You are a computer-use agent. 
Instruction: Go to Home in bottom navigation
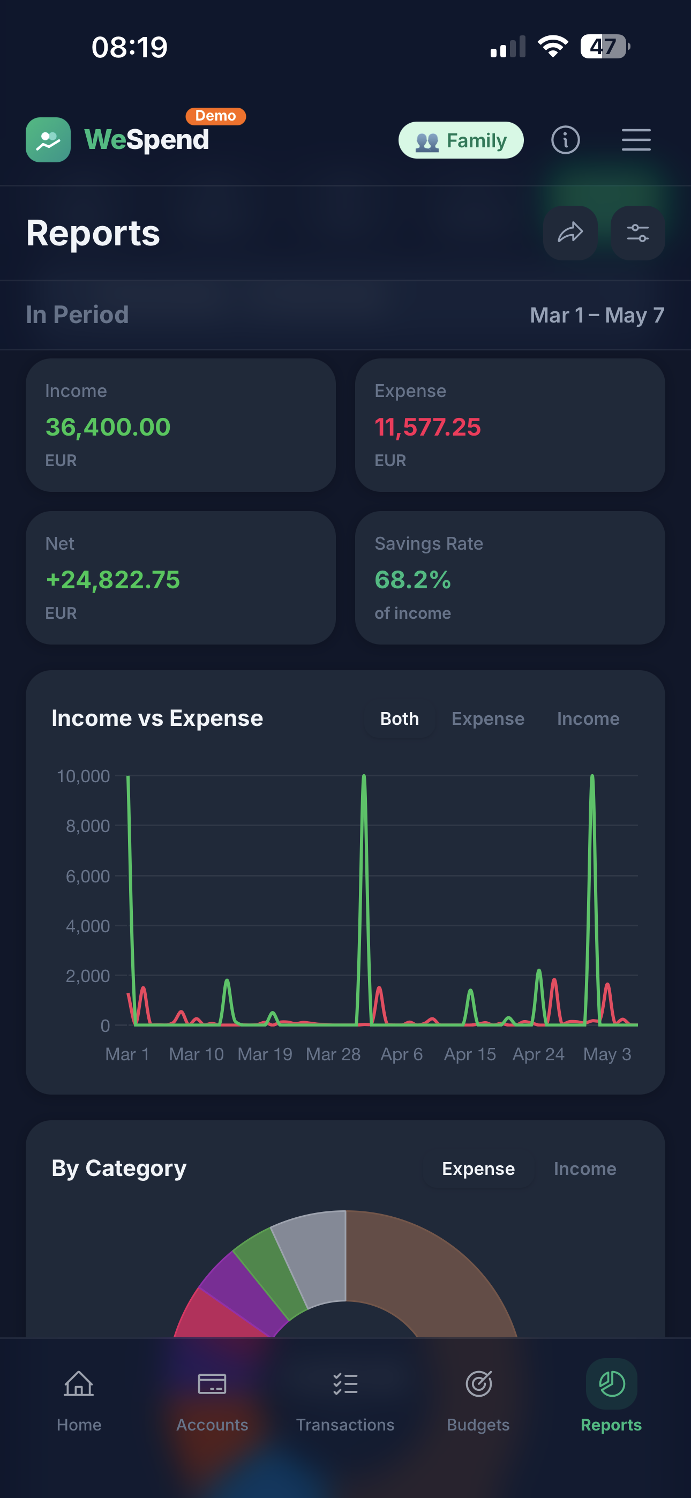tap(79, 1400)
